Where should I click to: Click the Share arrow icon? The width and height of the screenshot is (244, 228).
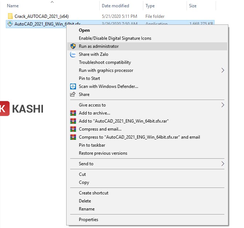[73, 94]
